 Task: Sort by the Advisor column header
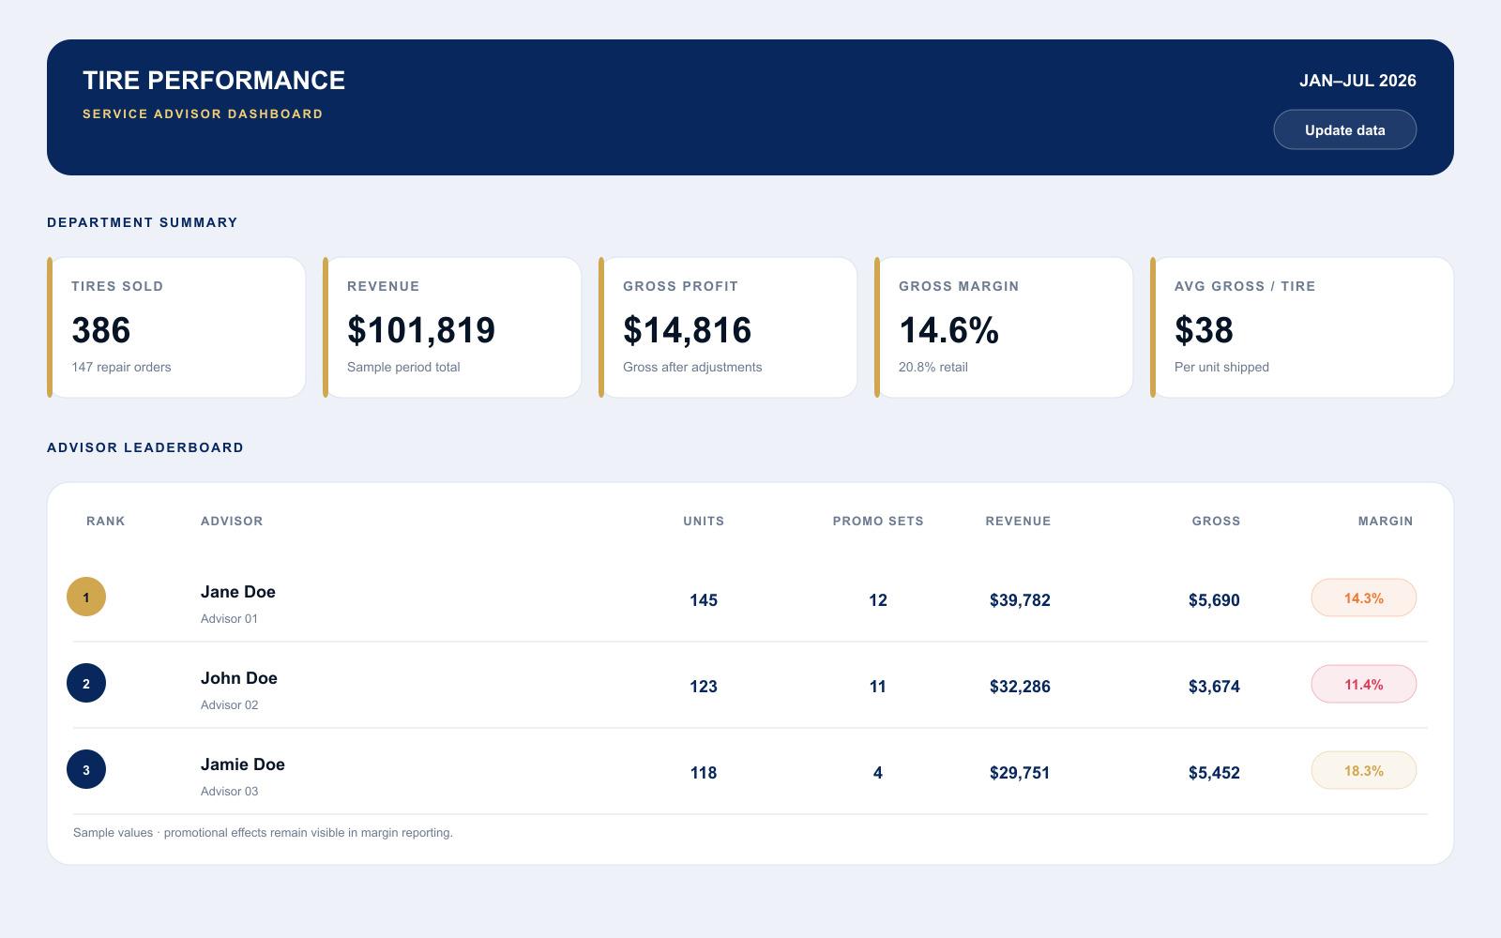(232, 521)
